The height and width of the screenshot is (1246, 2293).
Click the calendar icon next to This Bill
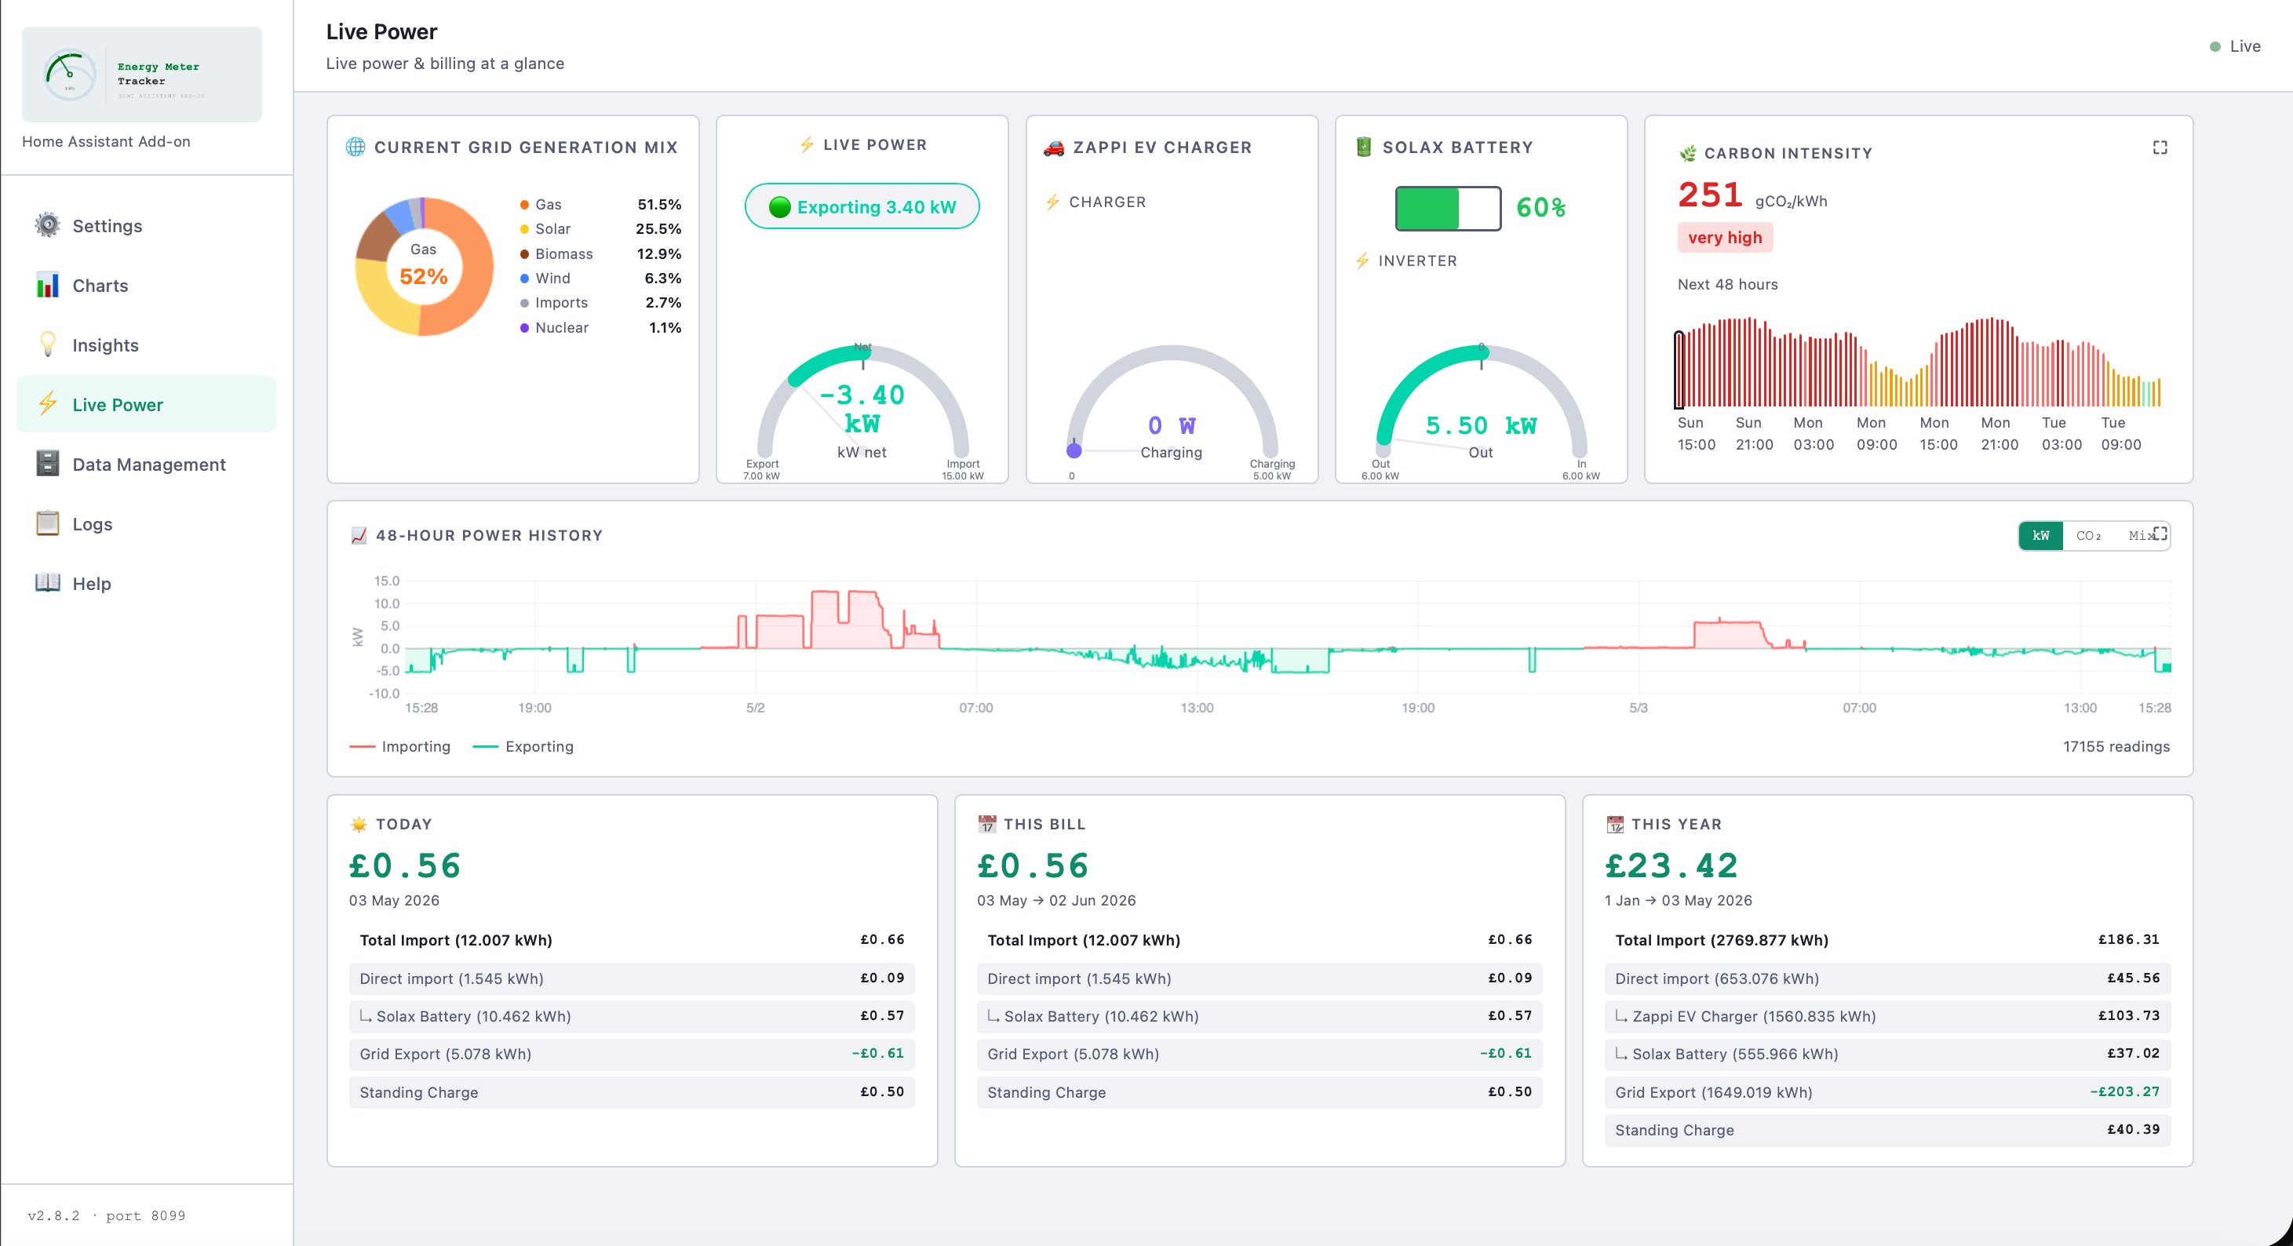pyautogui.click(x=987, y=824)
